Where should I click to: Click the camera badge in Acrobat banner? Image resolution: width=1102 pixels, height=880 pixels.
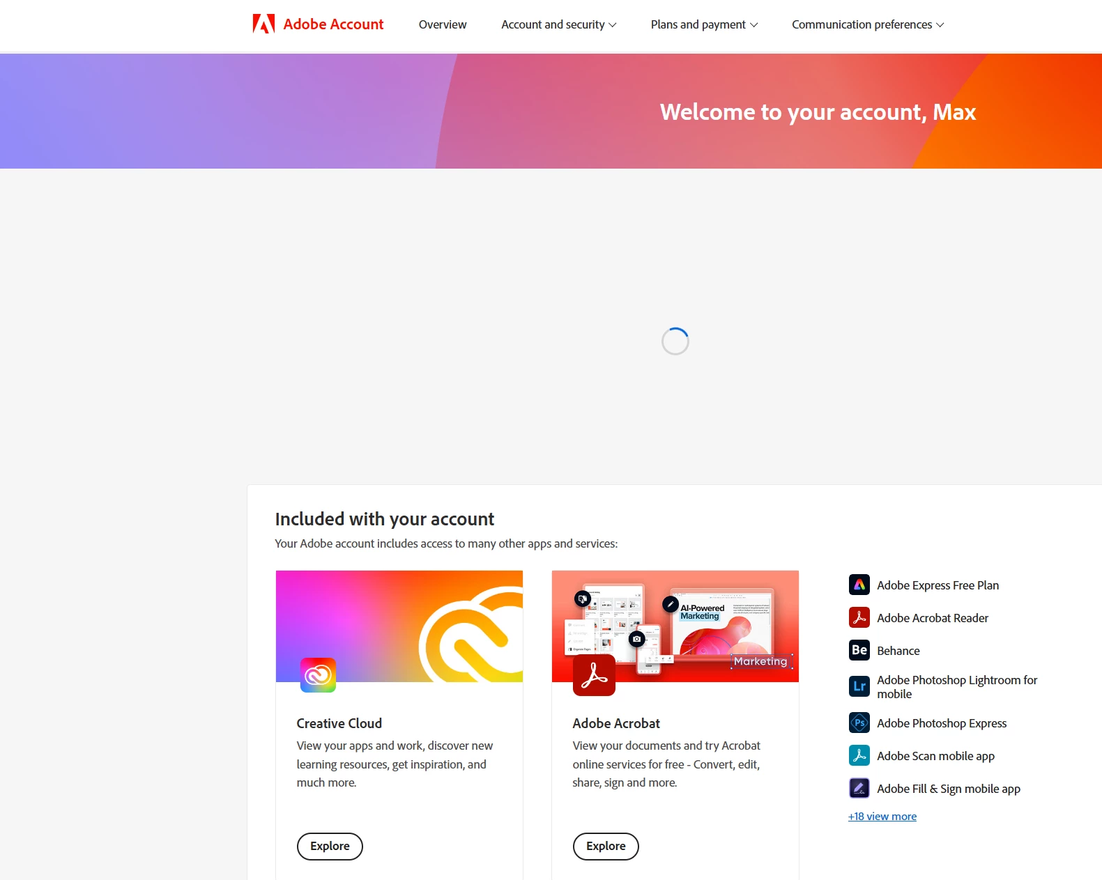pos(636,638)
